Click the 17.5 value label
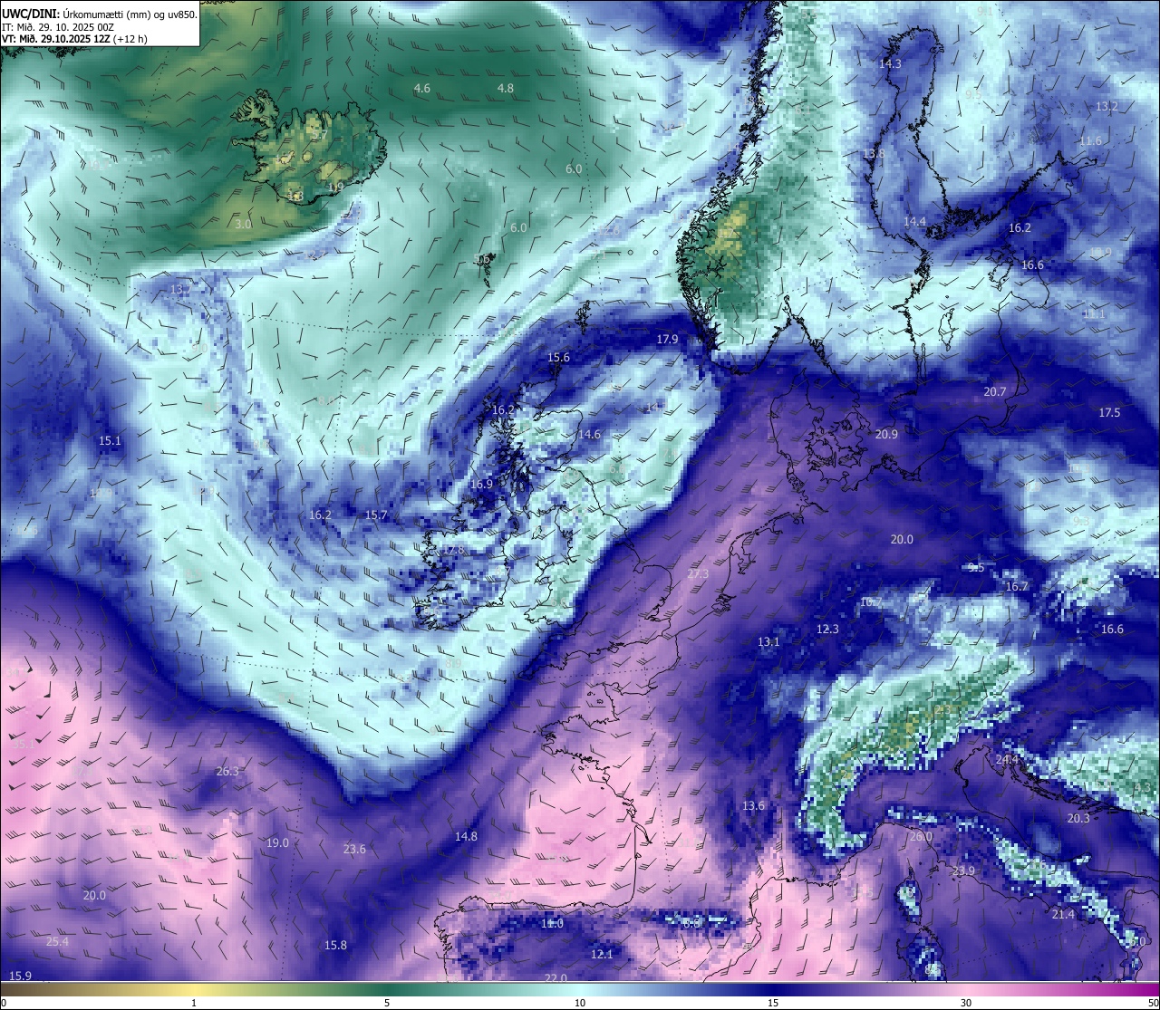 pos(1109,412)
